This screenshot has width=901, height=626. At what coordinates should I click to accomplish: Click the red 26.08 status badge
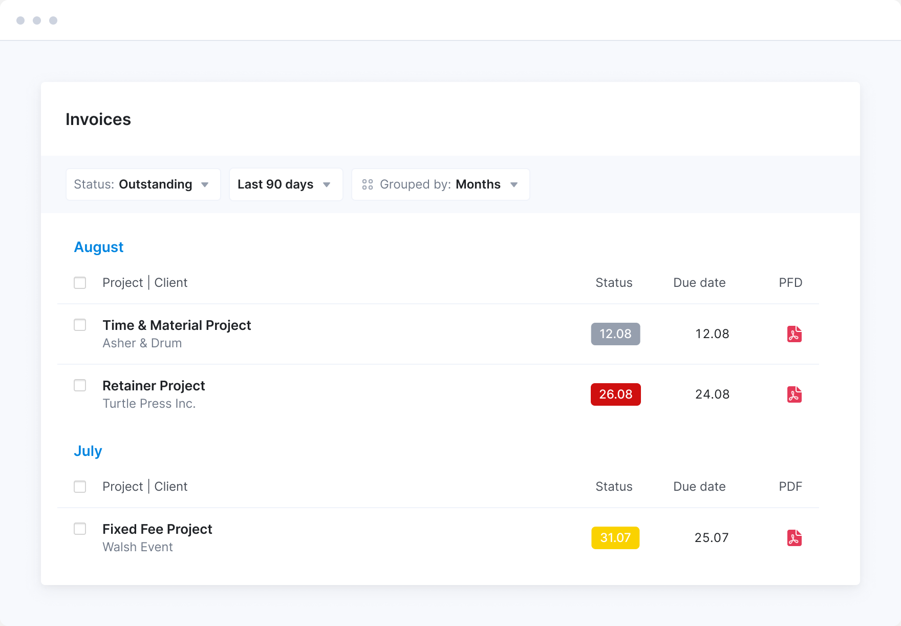[x=615, y=394]
